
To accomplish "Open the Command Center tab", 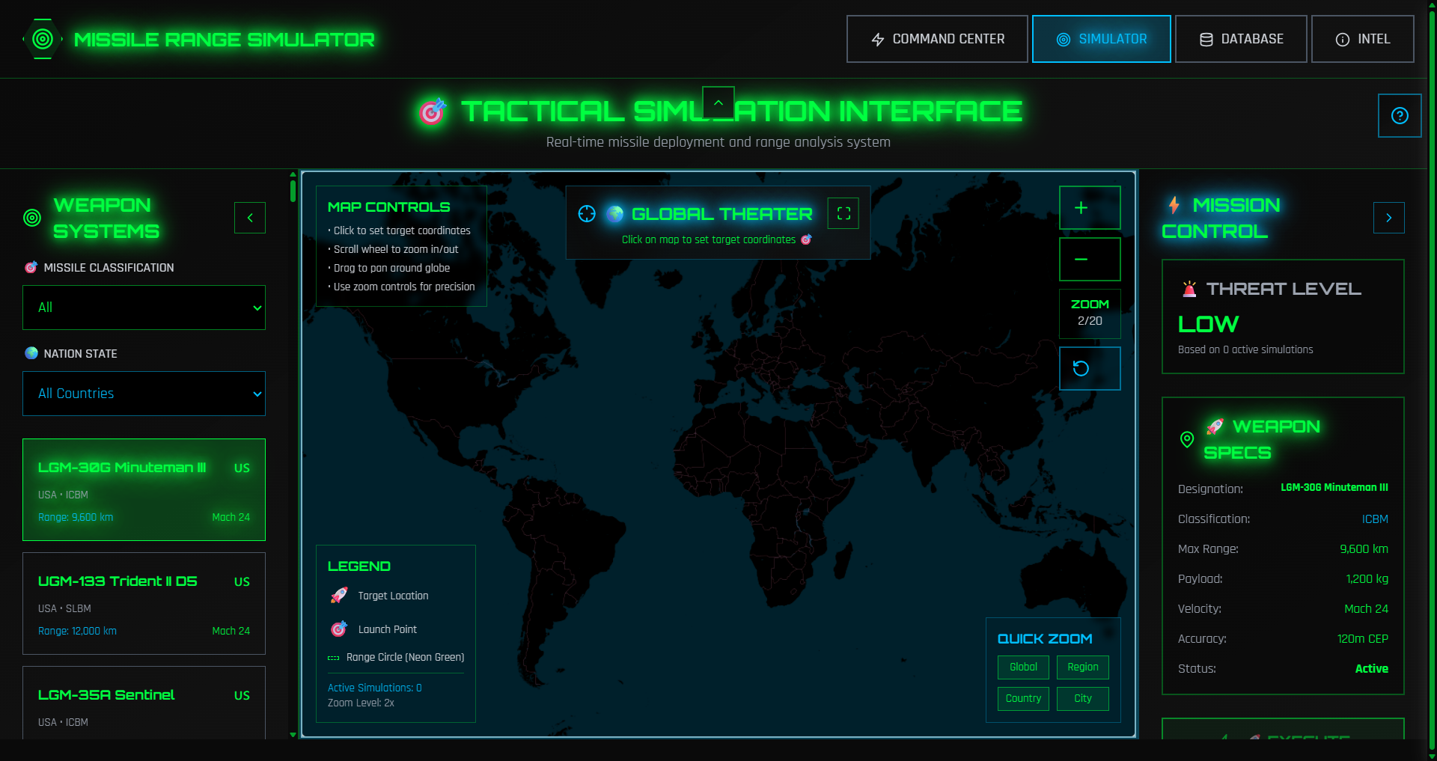I will [937, 39].
